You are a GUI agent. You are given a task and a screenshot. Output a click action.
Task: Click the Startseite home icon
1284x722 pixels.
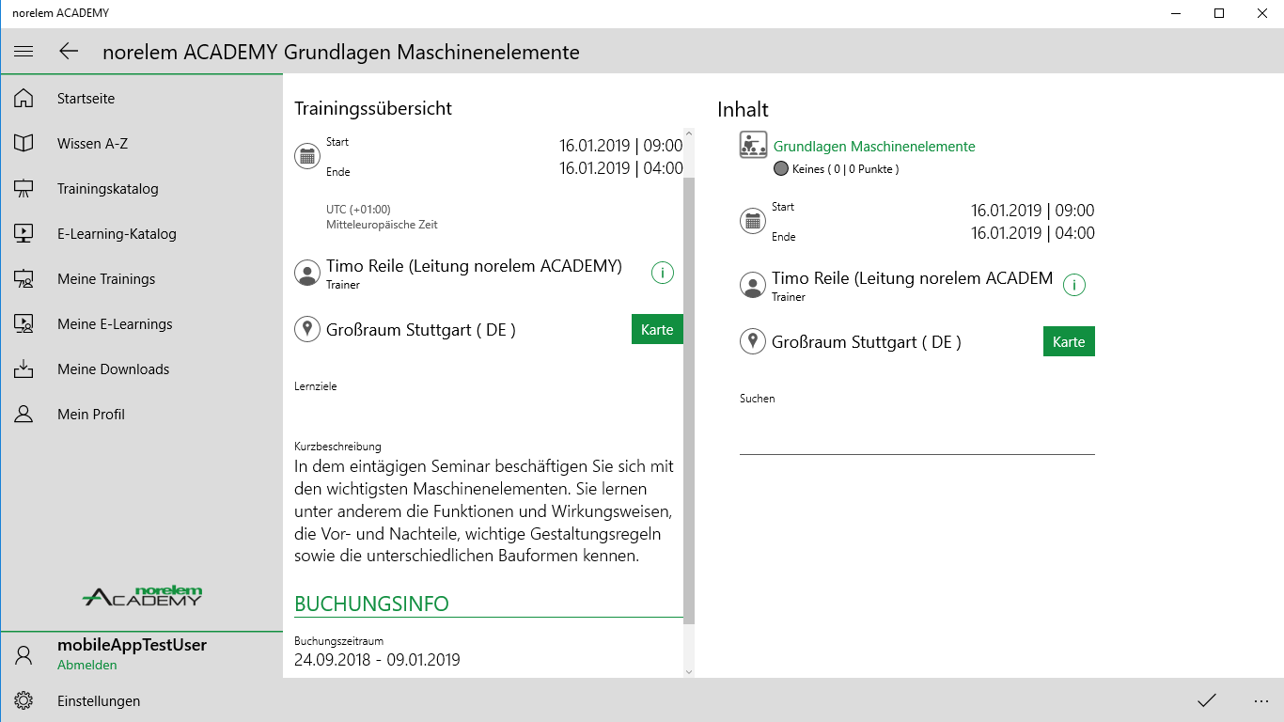[x=23, y=99]
